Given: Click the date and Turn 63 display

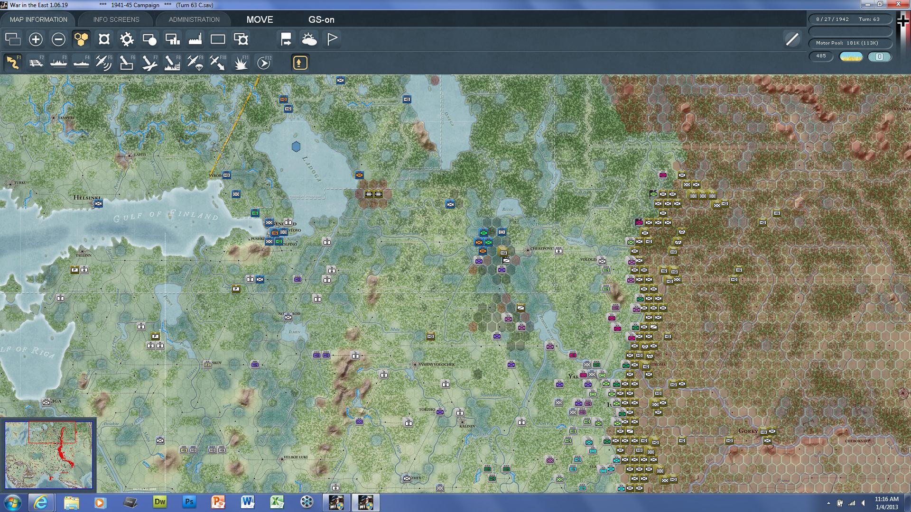Looking at the screenshot, I should tap(850, 19).
